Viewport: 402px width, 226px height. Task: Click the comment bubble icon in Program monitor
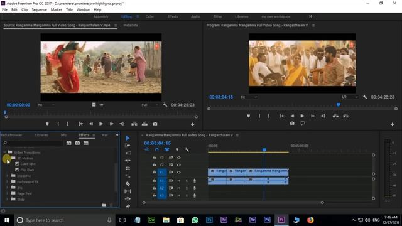pyautogui.click(x=303, y=123)
